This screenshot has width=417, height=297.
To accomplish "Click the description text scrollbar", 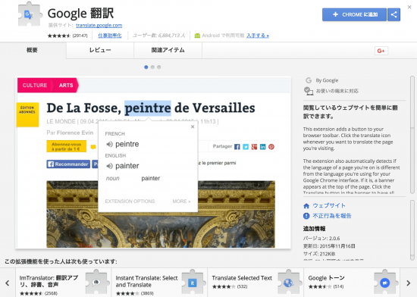I will click(412, 135).
